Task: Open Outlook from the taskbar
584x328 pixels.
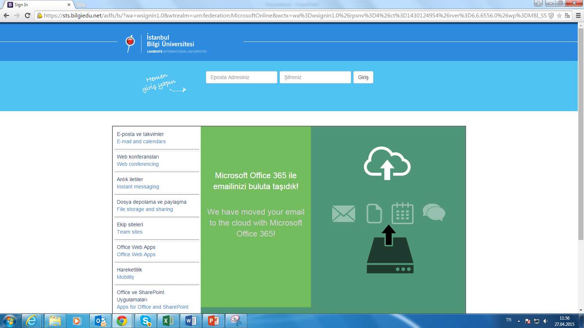Action: click(100, 321)
